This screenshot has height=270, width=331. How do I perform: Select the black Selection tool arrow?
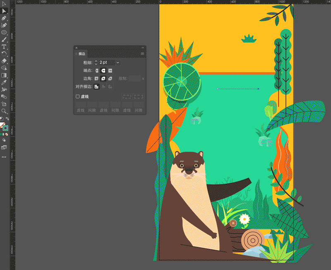click(4, 11)
